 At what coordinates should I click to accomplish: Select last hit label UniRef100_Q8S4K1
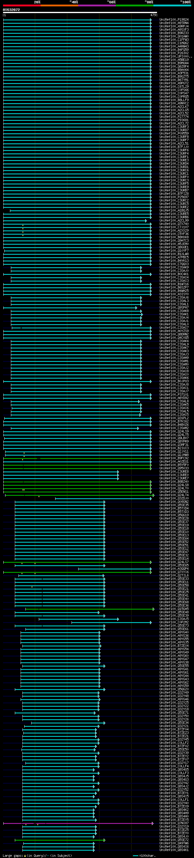click(174, 850)
